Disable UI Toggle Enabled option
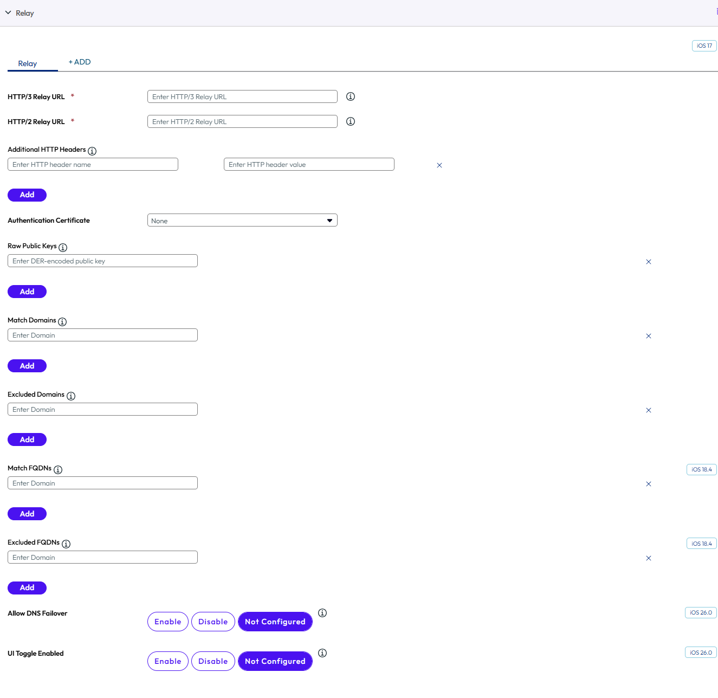718x698 pixels. click(213, 661)
